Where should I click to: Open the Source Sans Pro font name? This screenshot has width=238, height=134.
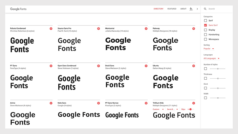[64, 28]
